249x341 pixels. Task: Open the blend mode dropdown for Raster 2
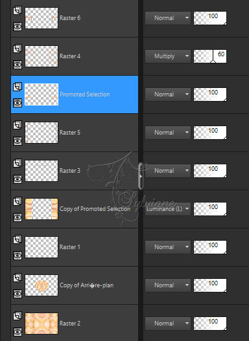(168, 323)
